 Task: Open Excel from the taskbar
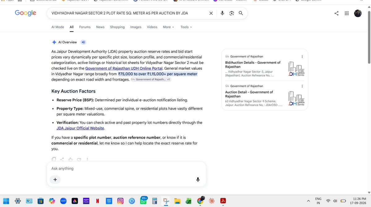coord(189,201)
